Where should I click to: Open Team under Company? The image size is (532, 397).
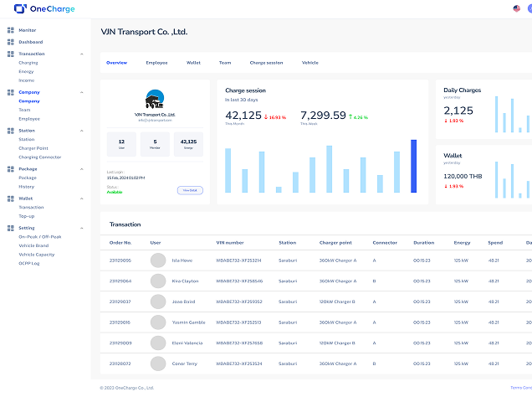pos(24,110)
